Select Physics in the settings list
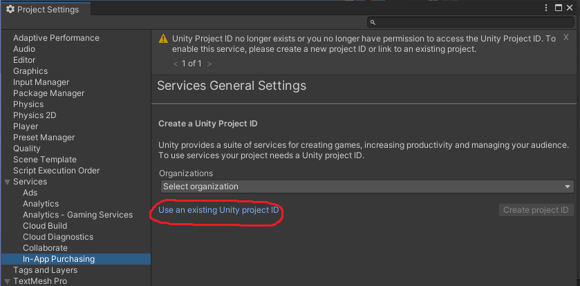This screenshot has width=580, height=286. [x=28, y=104]
